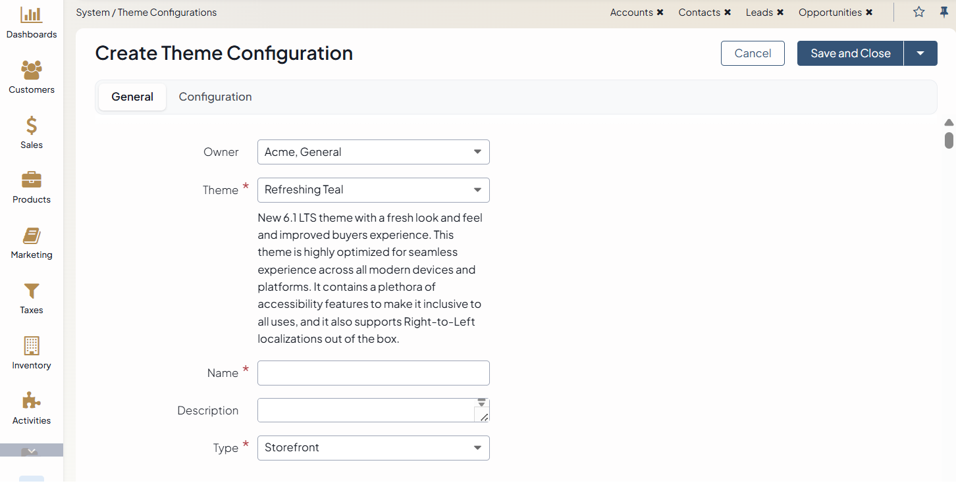
Task: Open the Dashboards sidebar icon
Action: coord(31,16)
